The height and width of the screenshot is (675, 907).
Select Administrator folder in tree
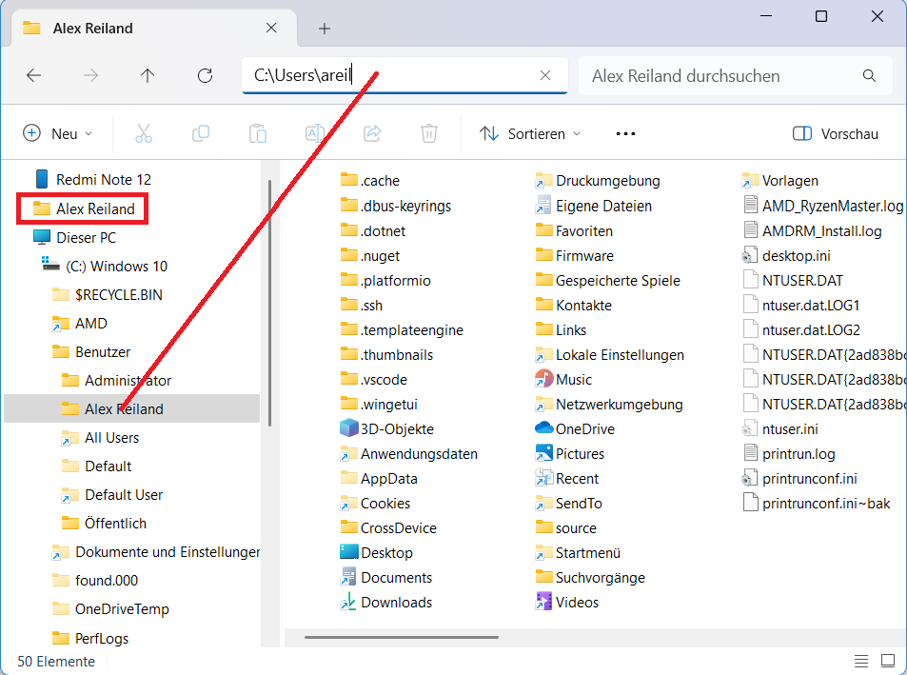pos(117,381)
